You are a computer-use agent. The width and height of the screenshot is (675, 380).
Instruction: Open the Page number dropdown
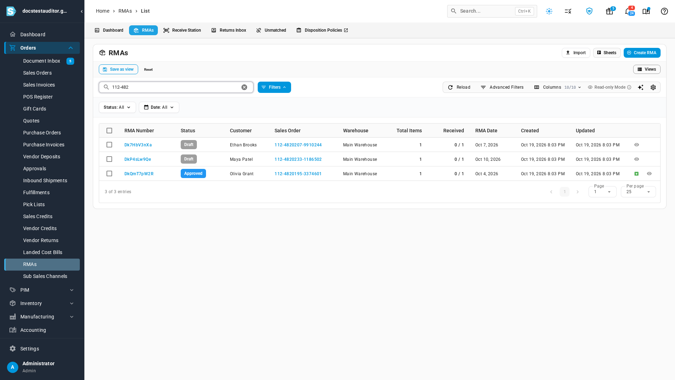(602, 192)
